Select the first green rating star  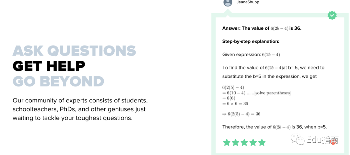(227, 142)
